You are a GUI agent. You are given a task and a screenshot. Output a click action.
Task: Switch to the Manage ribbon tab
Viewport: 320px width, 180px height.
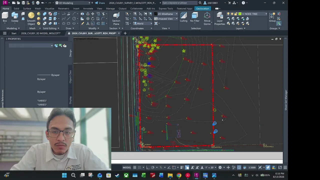click(x=110, y=8)
